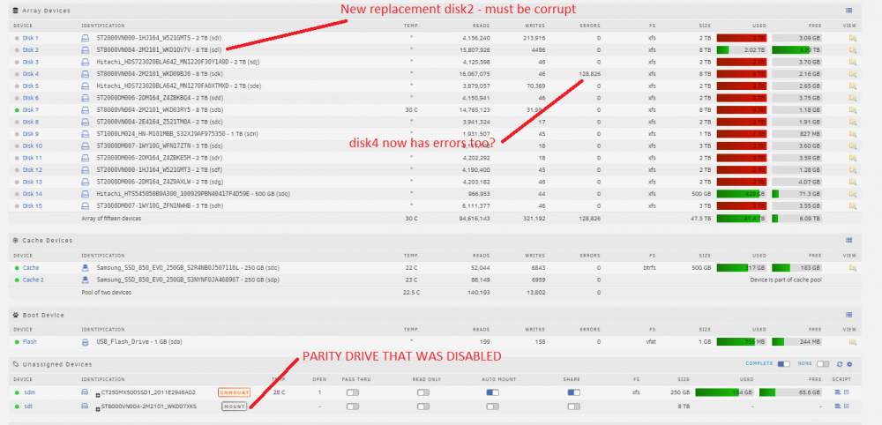Click Disk 4 error count 128,826
882x425 pixels.
click(589, 74)
